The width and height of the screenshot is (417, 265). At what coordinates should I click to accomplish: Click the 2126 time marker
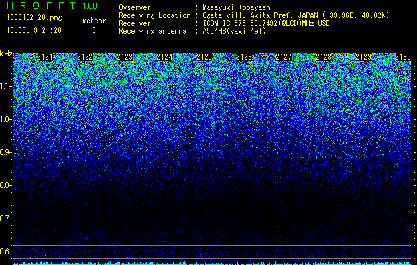point(244,57)
